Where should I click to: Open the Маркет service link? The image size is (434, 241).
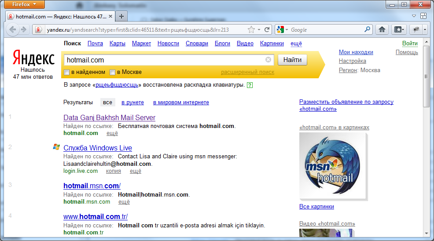[141, 44]
